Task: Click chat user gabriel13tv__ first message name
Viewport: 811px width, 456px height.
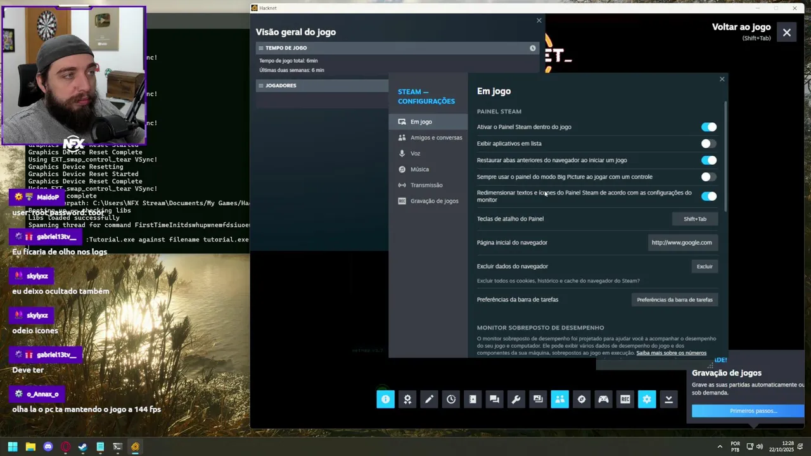Action: [56, 237]
